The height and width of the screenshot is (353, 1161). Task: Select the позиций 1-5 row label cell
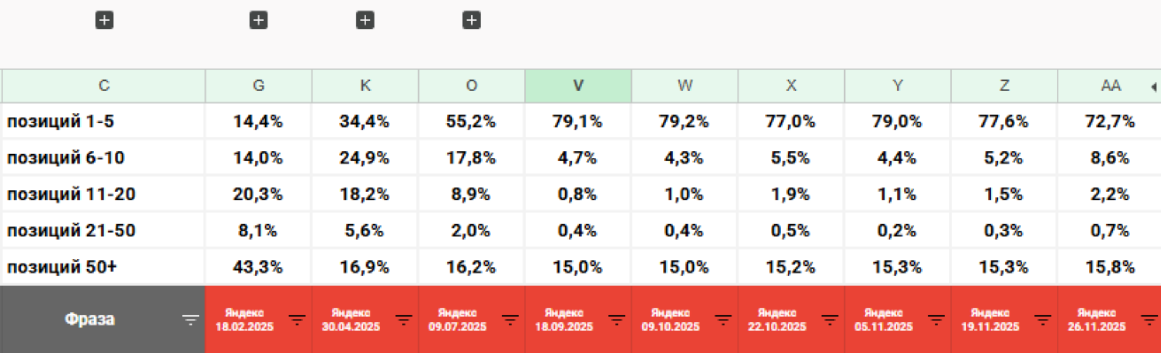(x=104, y=121)
